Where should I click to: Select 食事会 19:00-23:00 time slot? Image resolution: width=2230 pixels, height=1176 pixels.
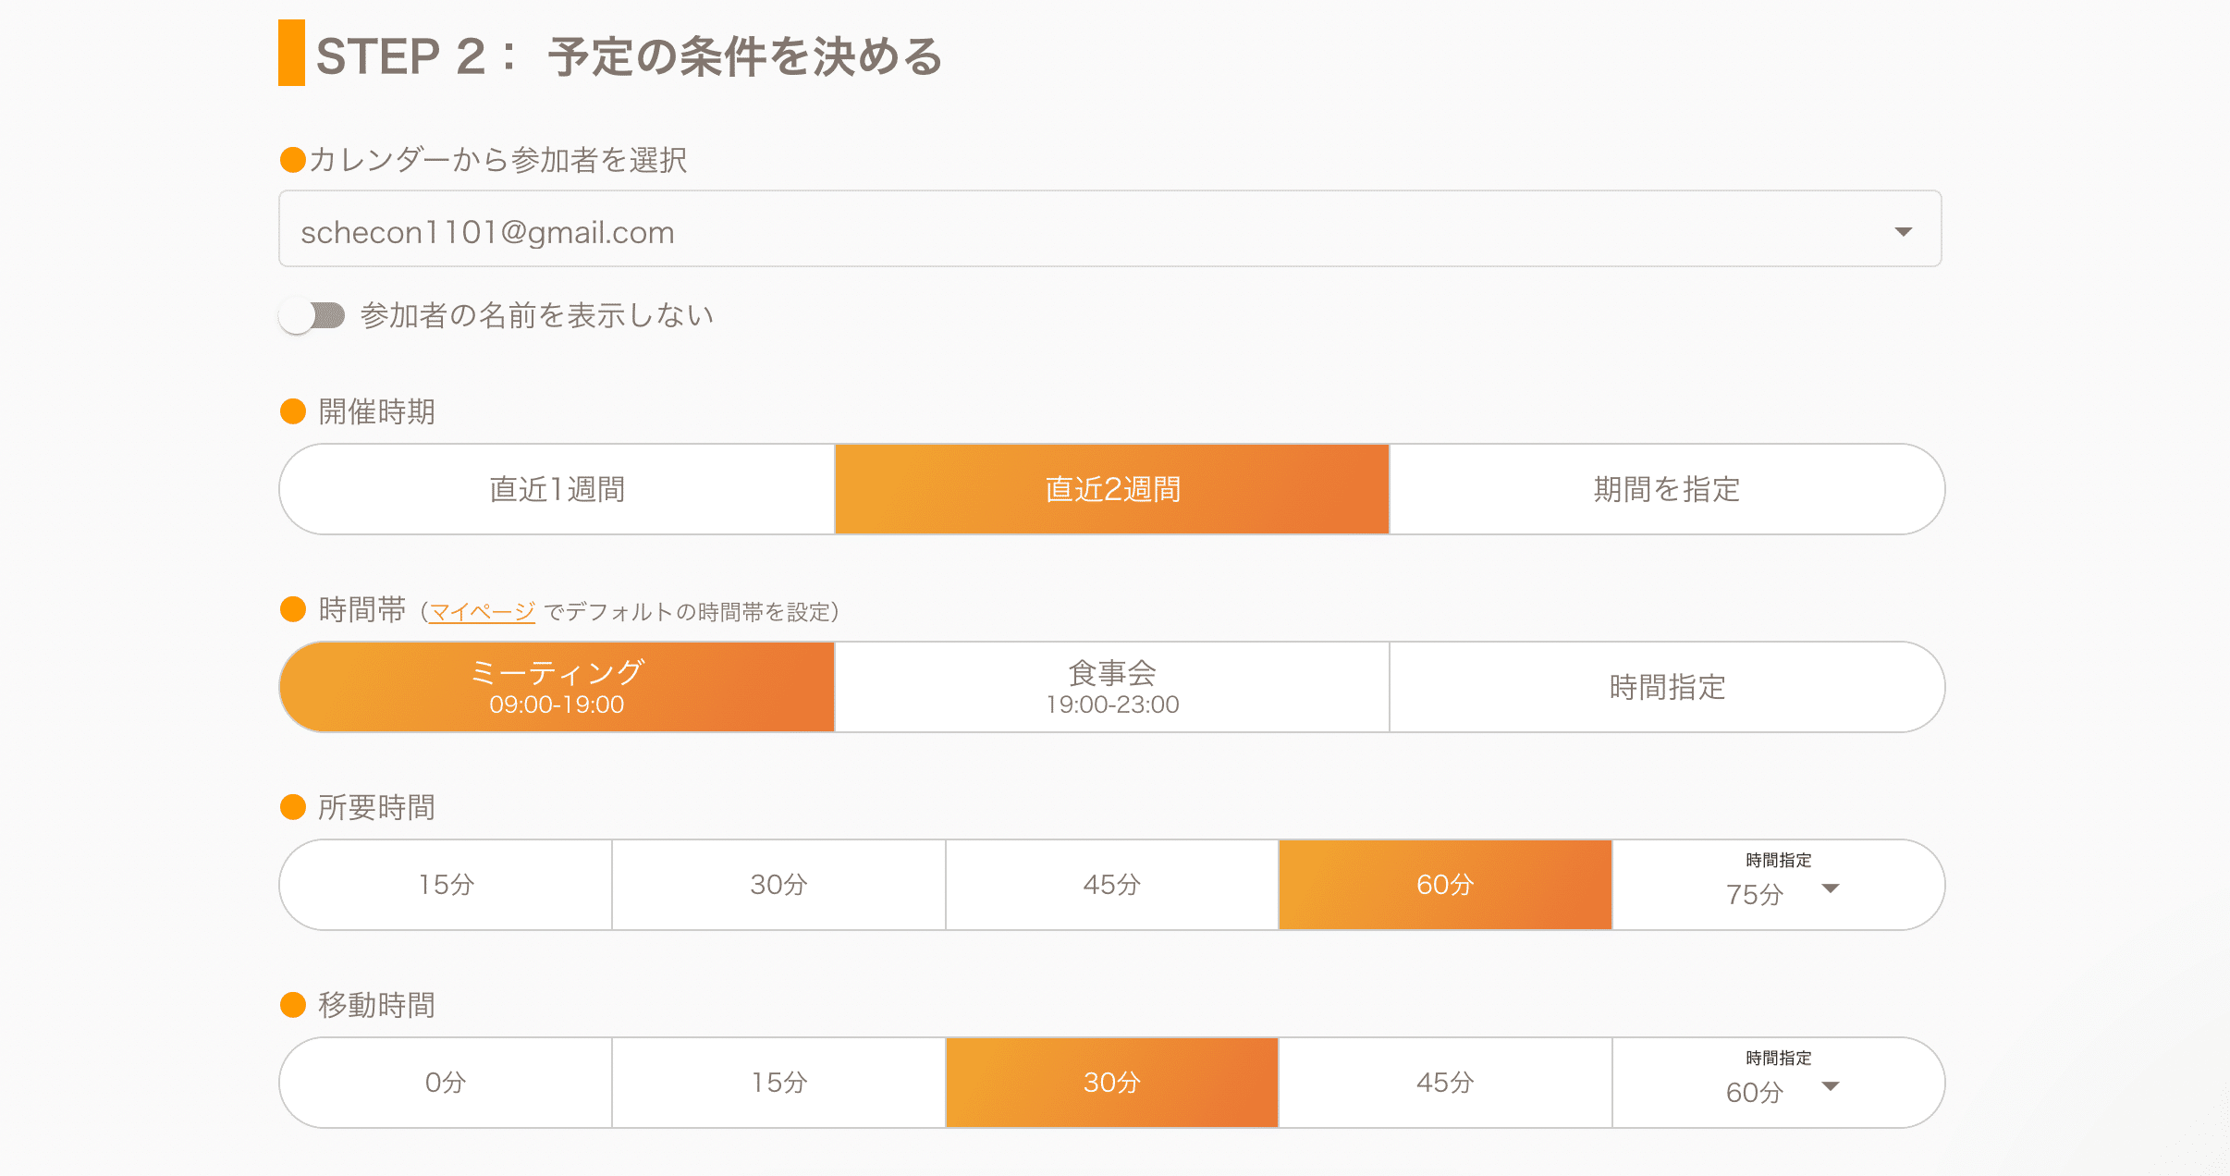click(1112, 687)
